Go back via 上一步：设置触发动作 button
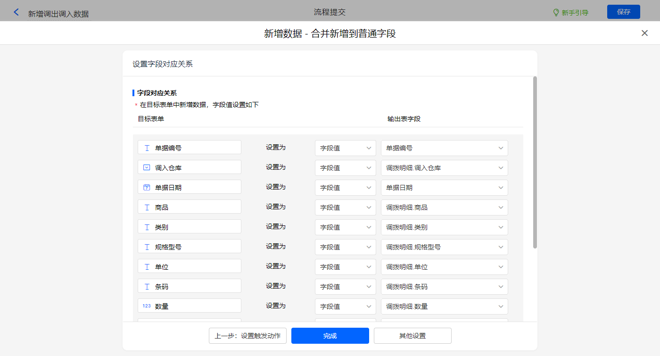This screenshot has height=356, width=660. 247,336
